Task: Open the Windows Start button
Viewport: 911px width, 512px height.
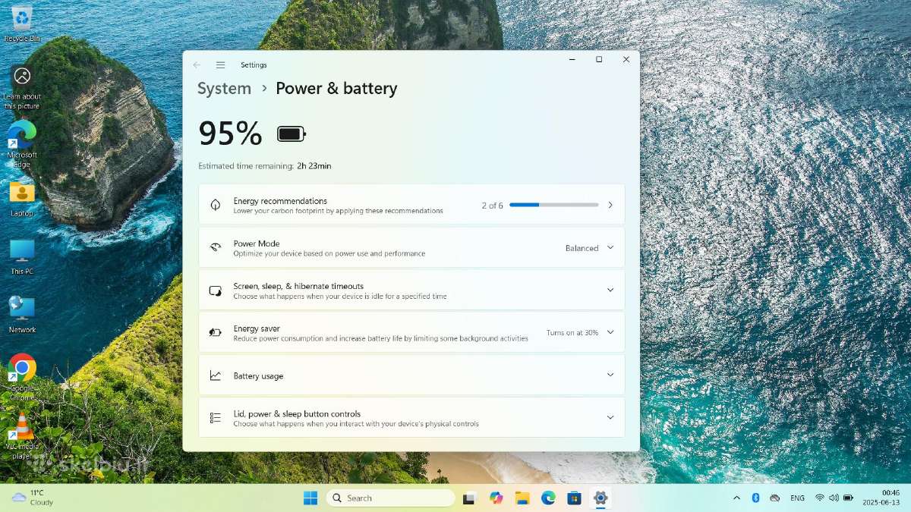Action: tap(310, 498)
